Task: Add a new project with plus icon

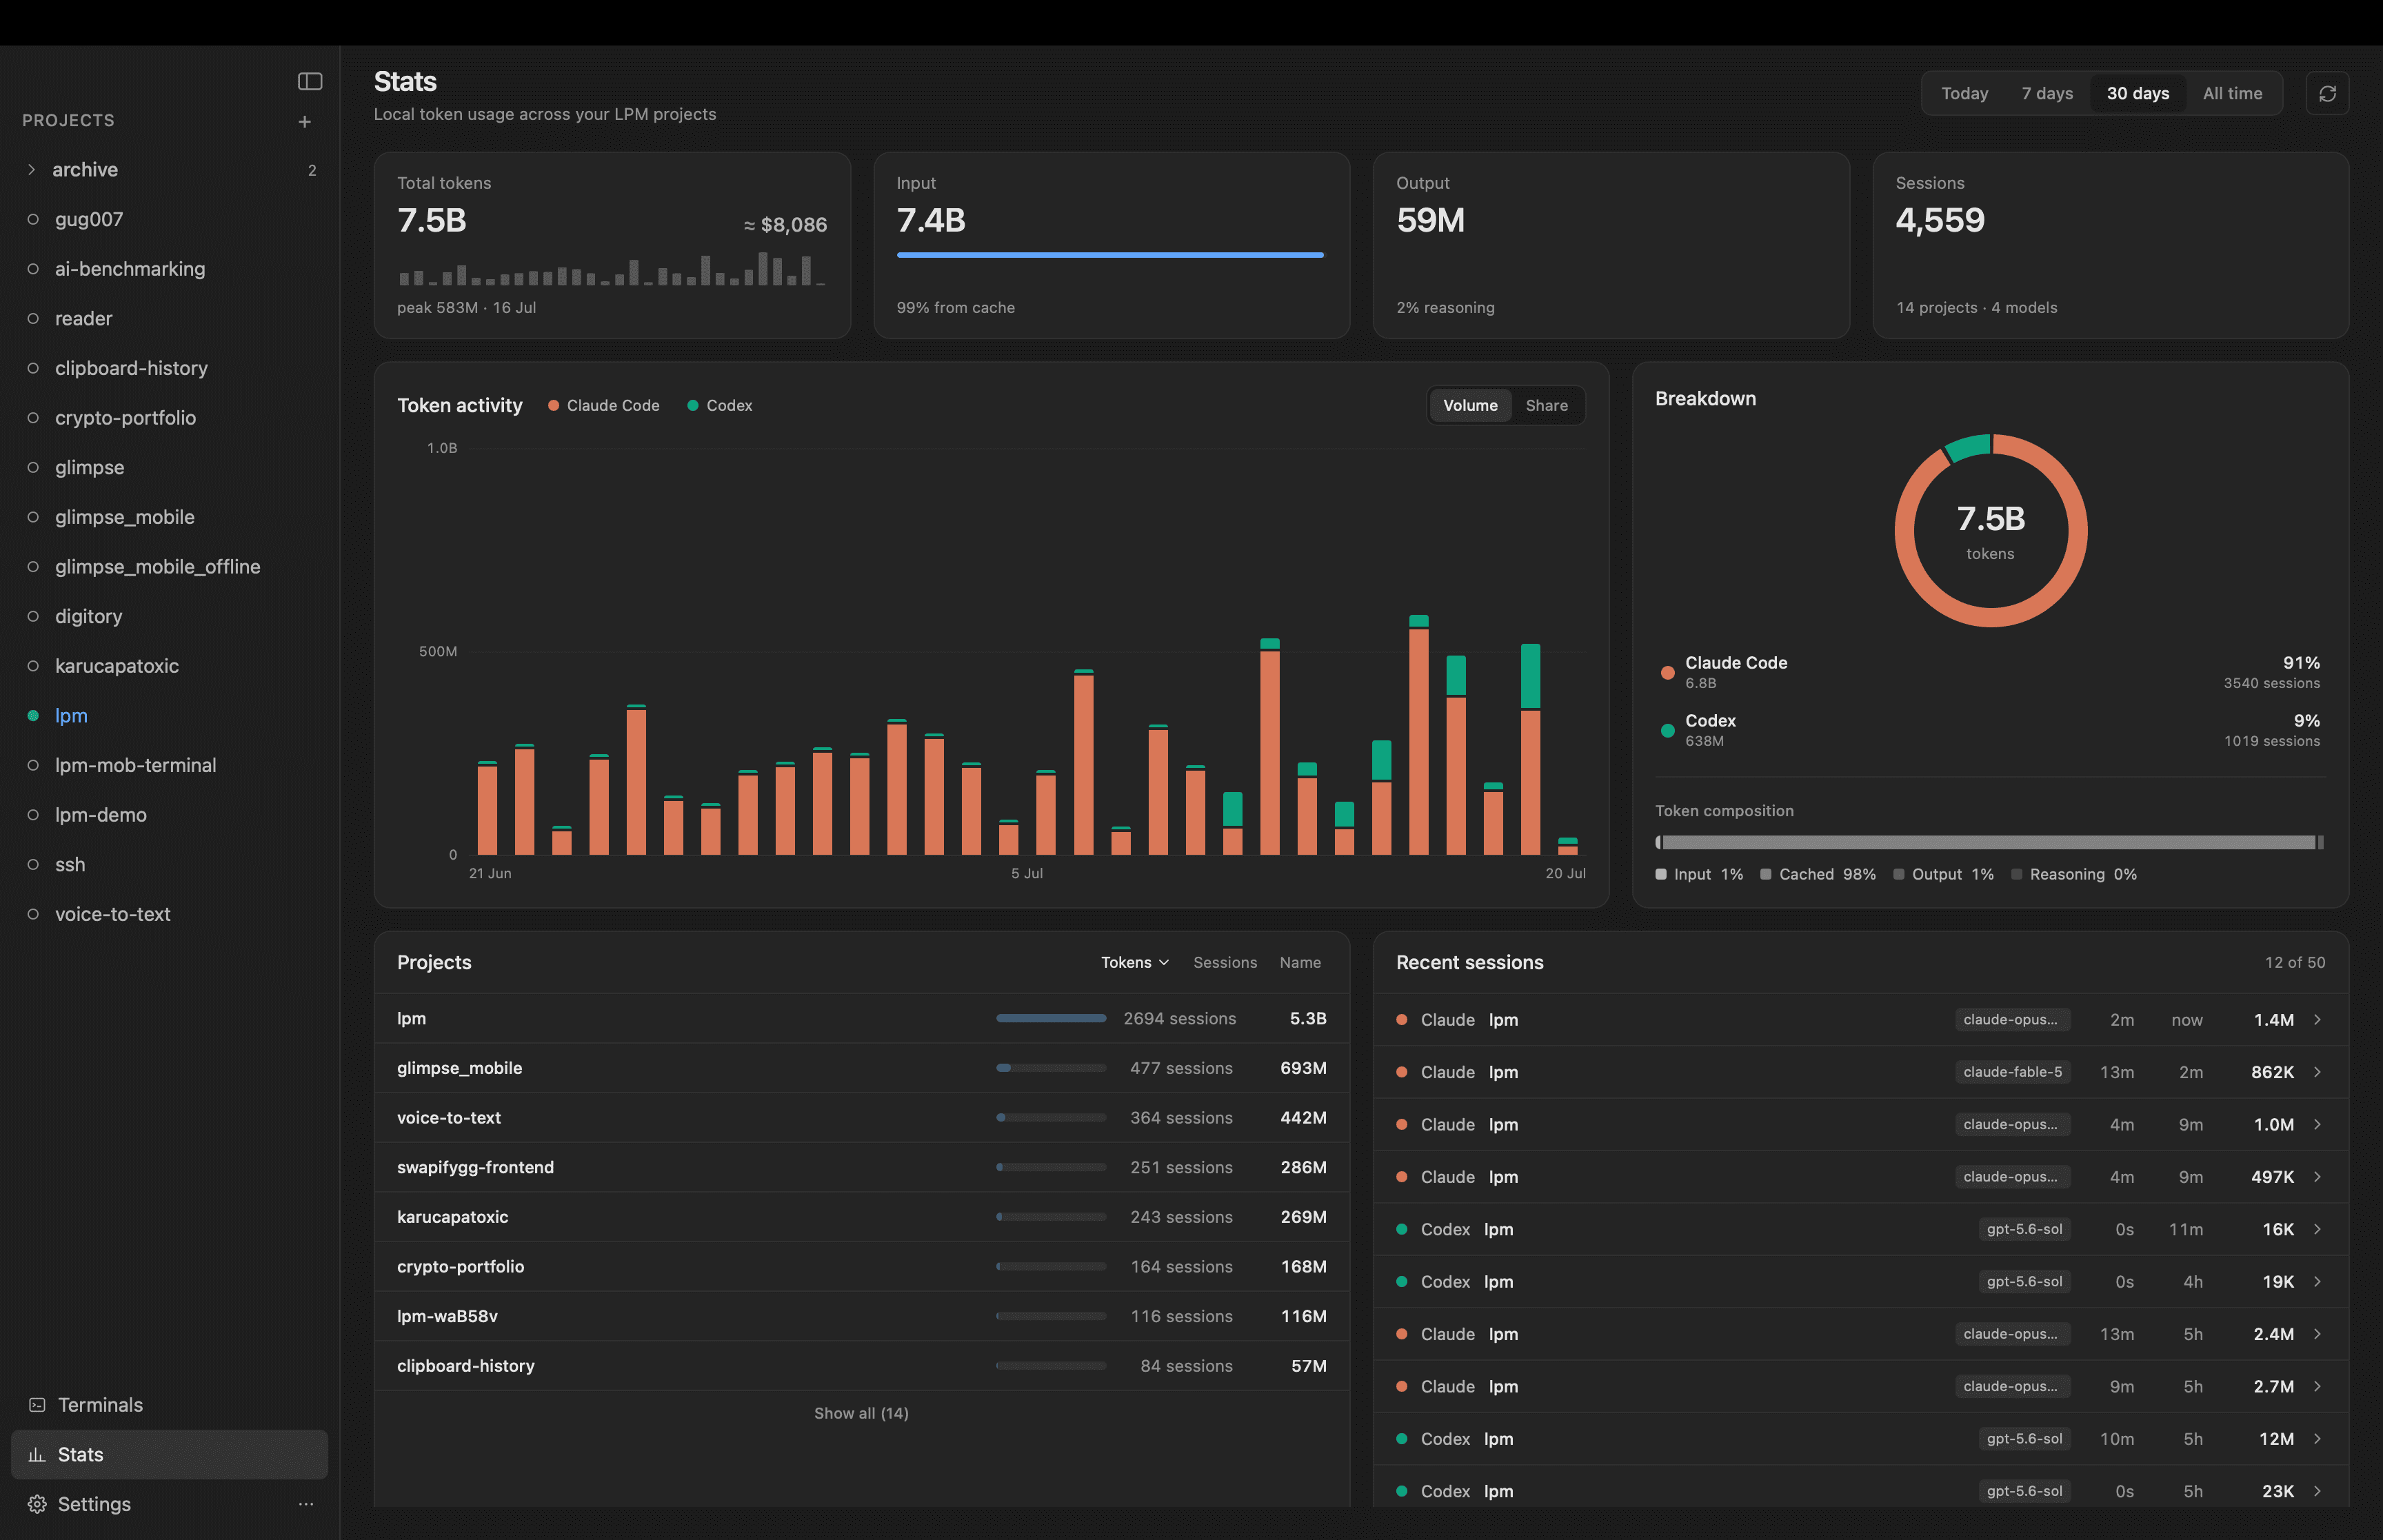Action: 305,121
